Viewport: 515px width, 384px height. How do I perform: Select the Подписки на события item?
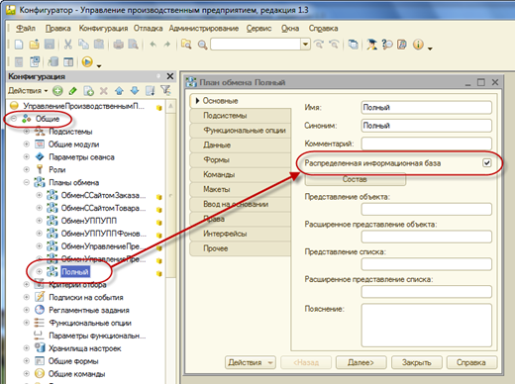pos(86,297)
